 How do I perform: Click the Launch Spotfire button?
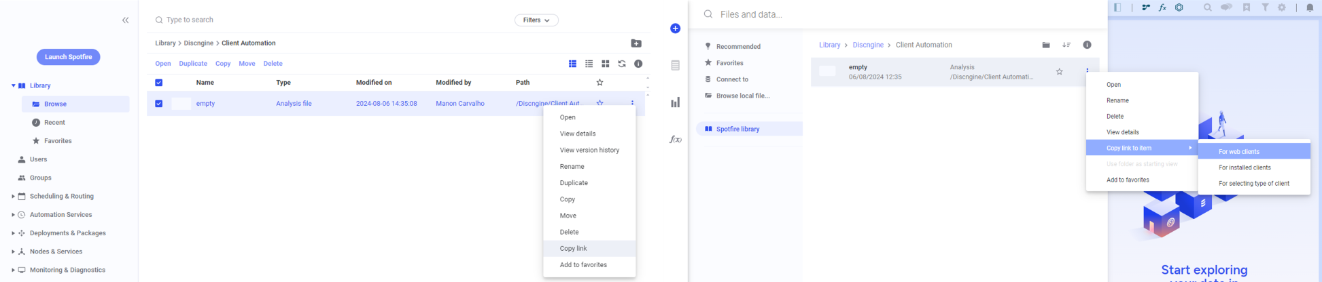coord(68,57)
